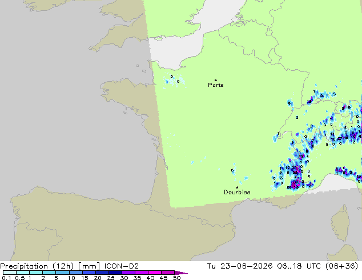The height and width of the screenshot is (280, 362).
Task: Click the black dot marker above Paris label
Action: 216,80
